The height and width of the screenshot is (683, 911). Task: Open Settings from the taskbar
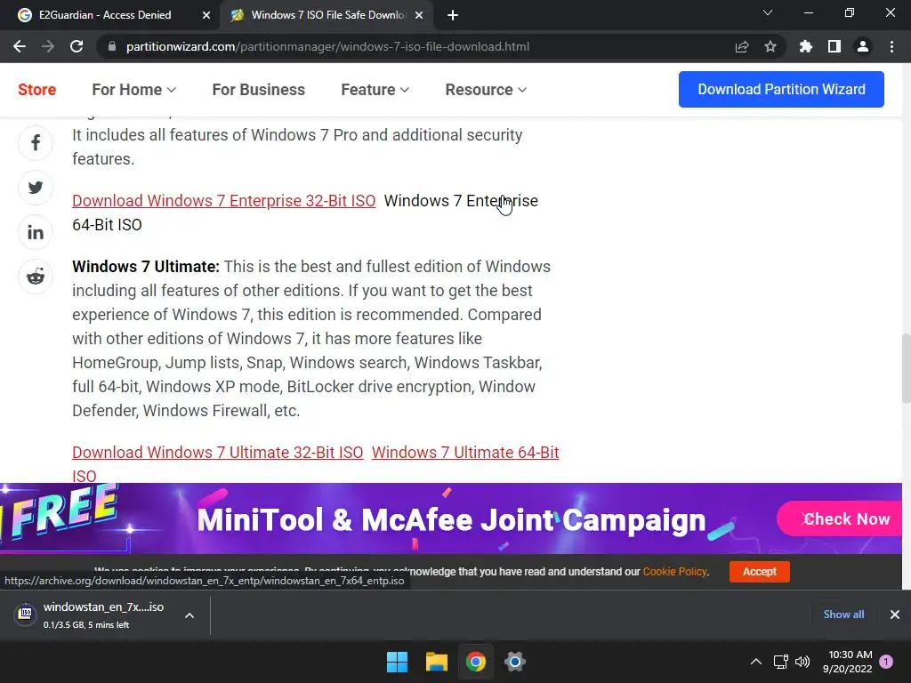point(515,662)
